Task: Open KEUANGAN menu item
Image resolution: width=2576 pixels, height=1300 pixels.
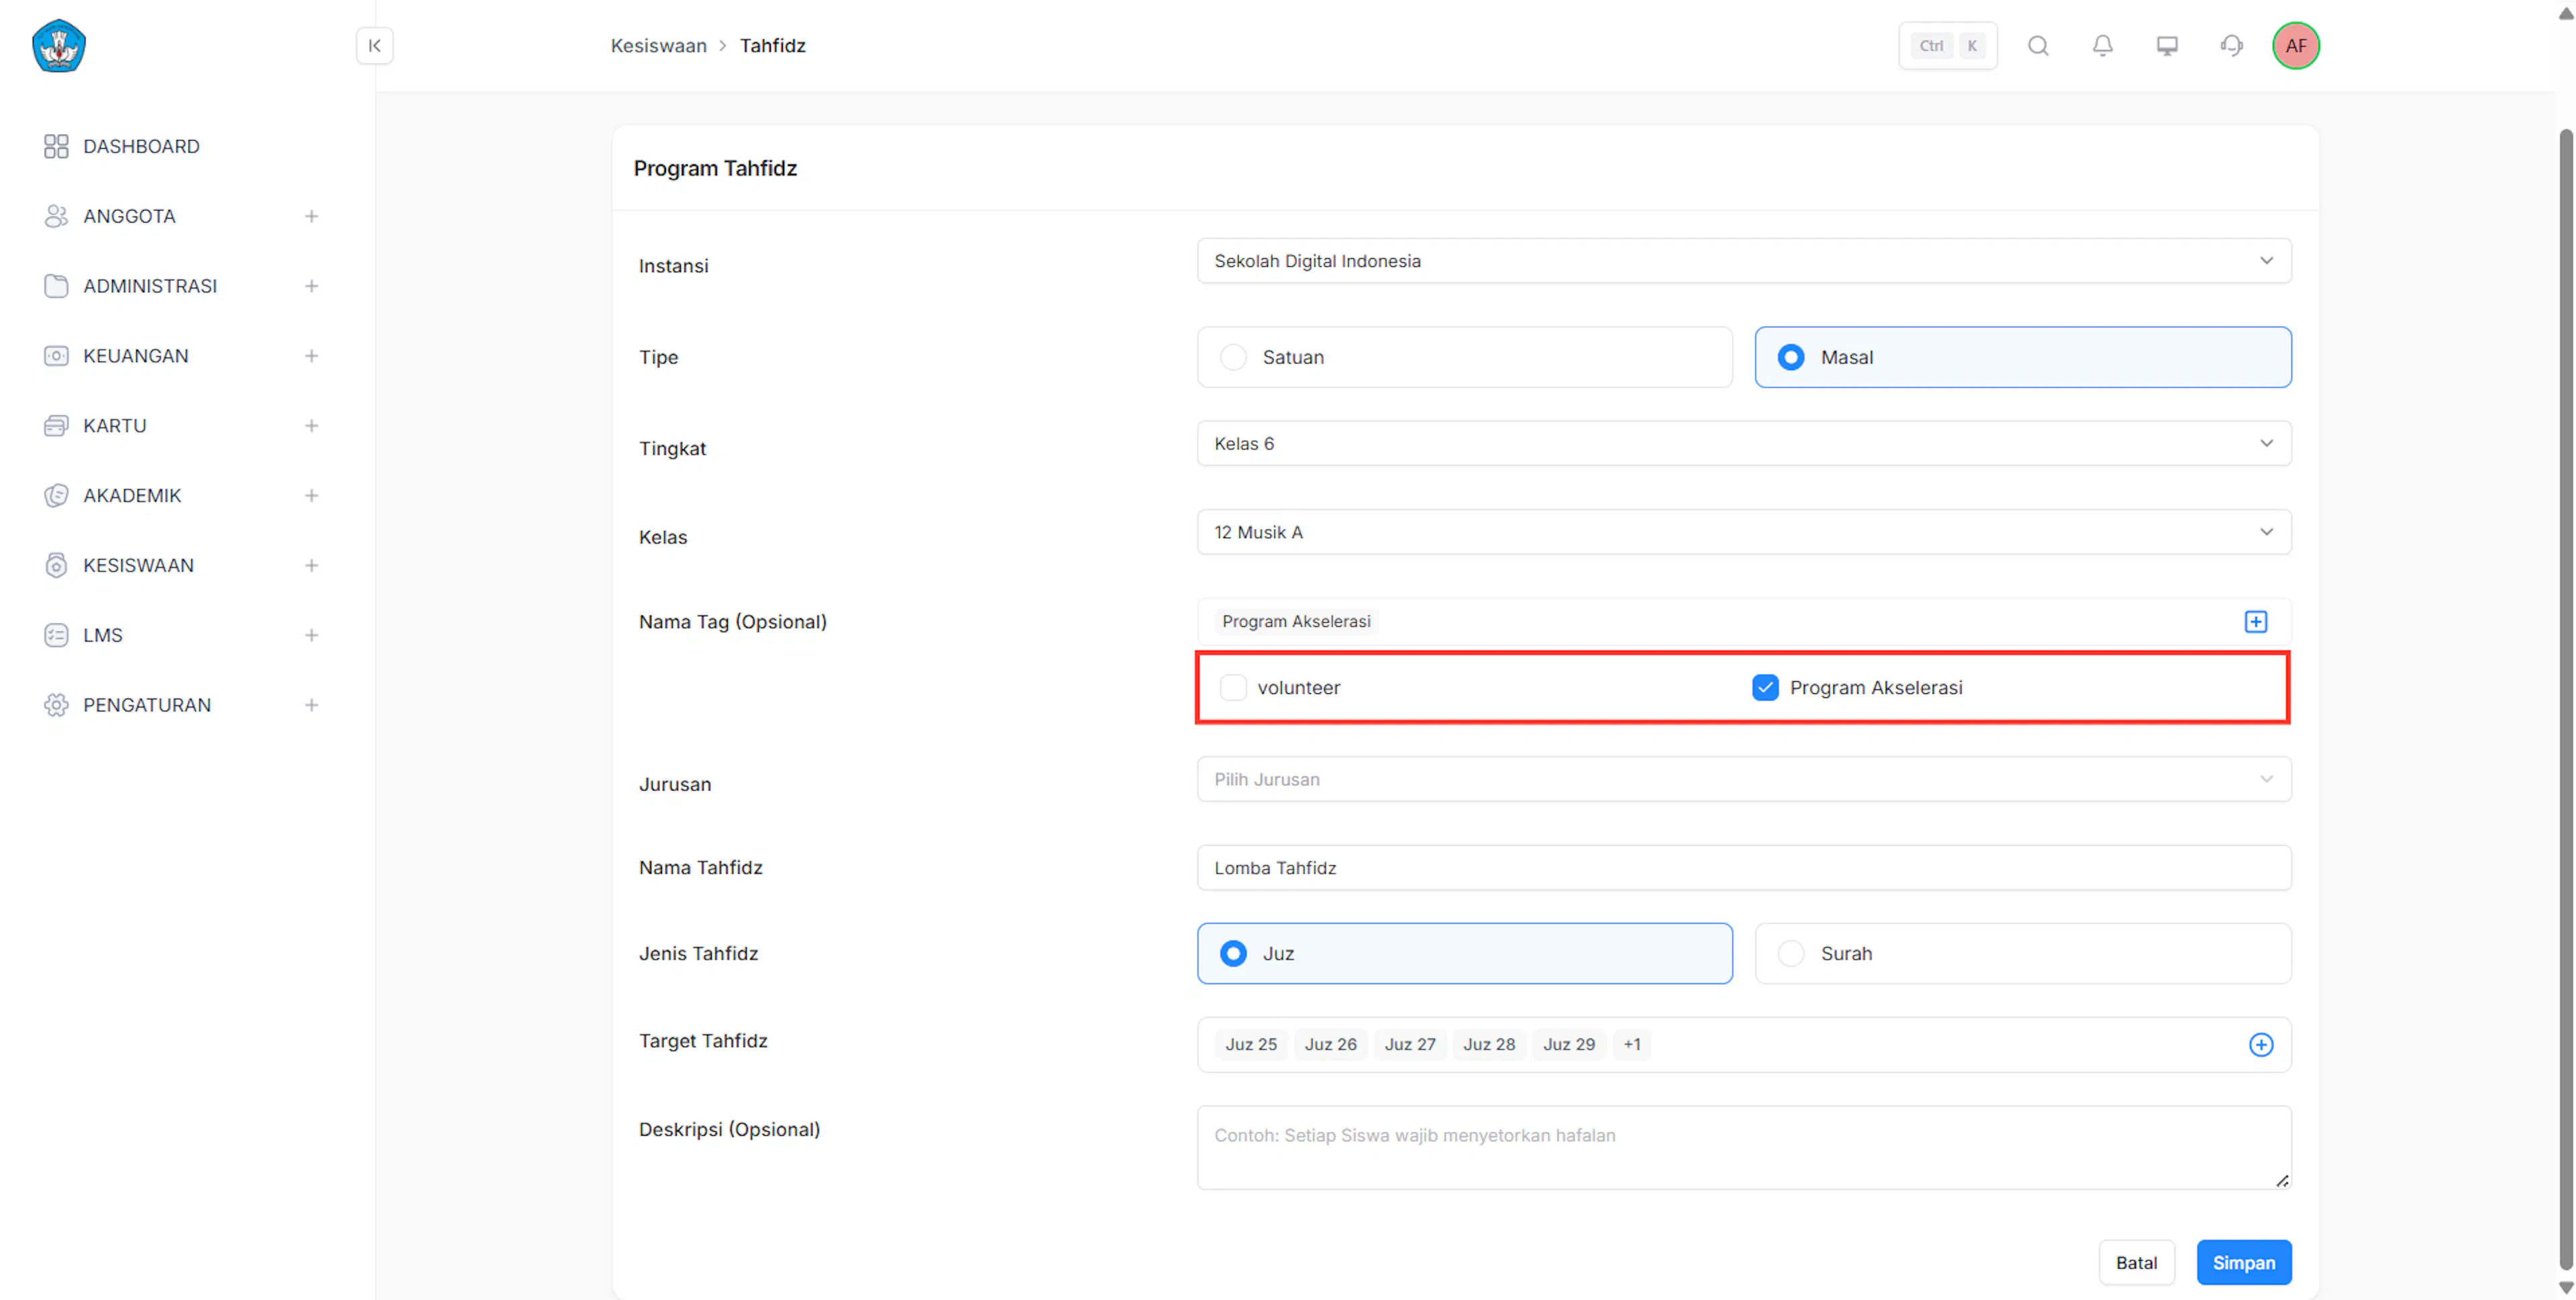Action: pyautogui.click(x=135, y=357)
